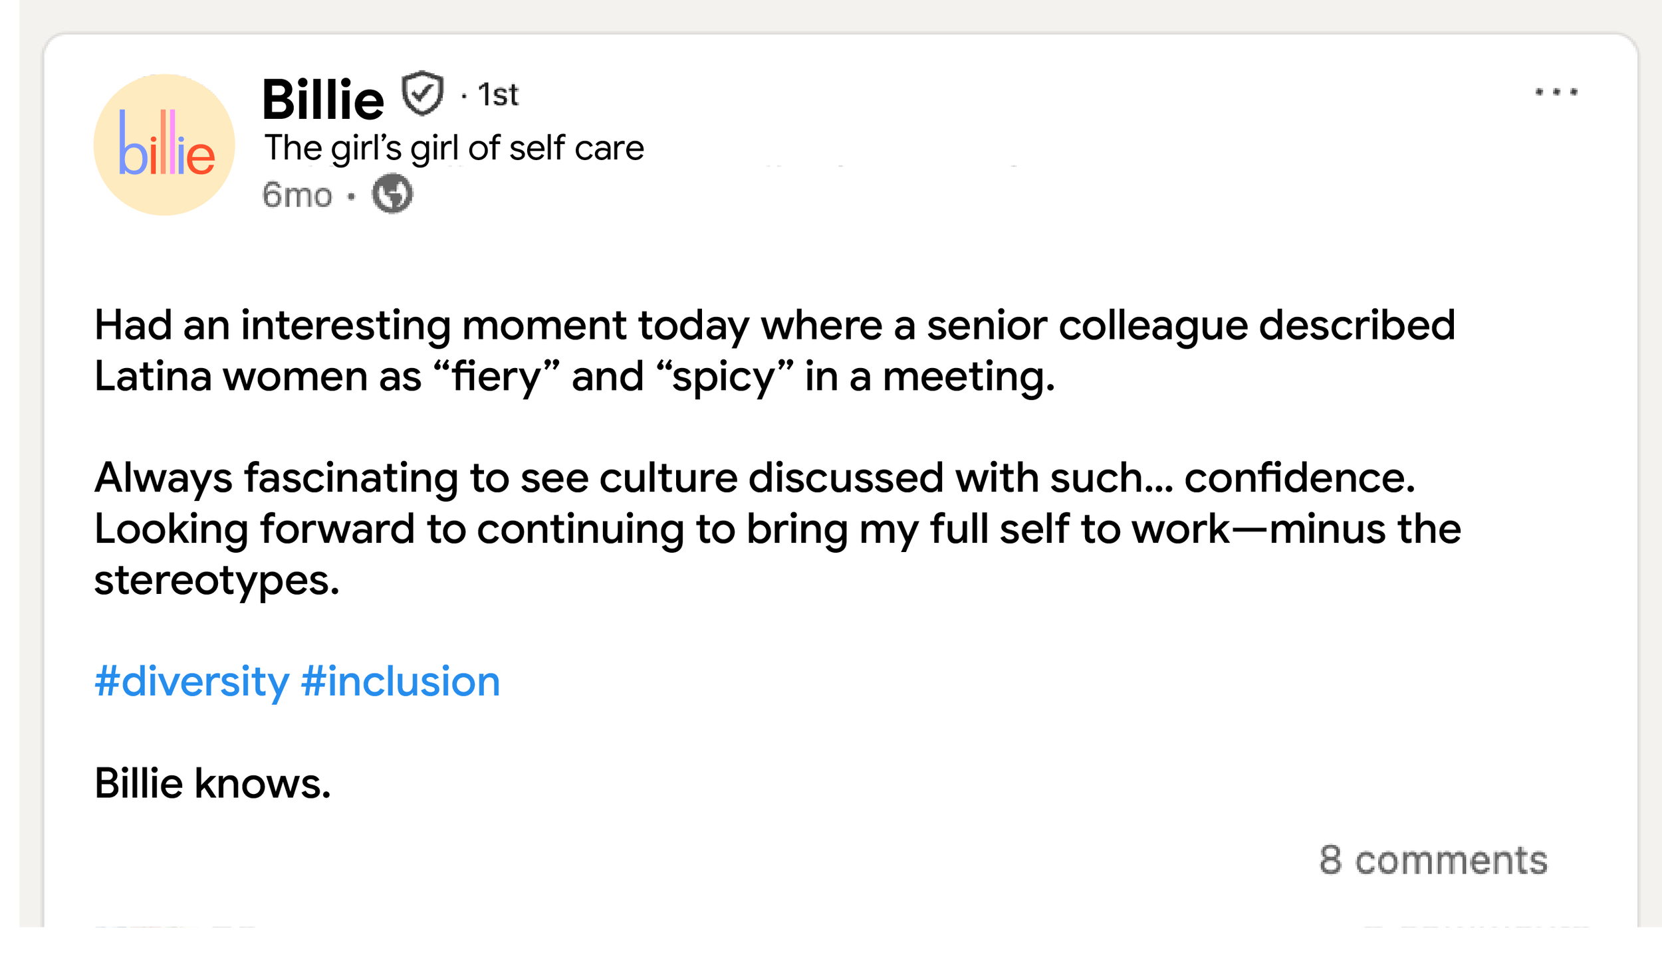This screenshot has width=1662, height=954.
Task: Click the globe public visibility icon
Action: pyautogui.click(x=392, y=194)
